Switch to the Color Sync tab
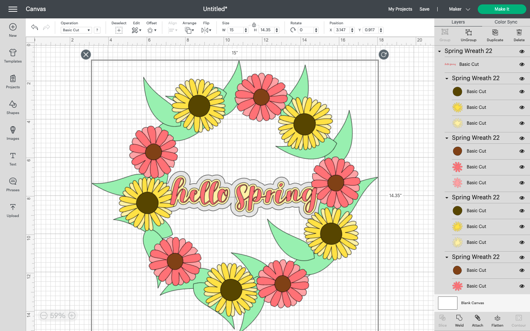 coord(505,22)
